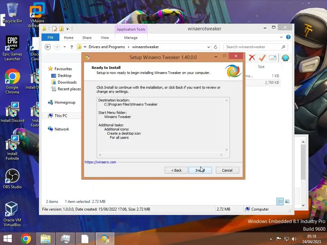The height and width of the screenshot is (245, 327).
Task: Click the red X delete icon
Action: [252, 57]
